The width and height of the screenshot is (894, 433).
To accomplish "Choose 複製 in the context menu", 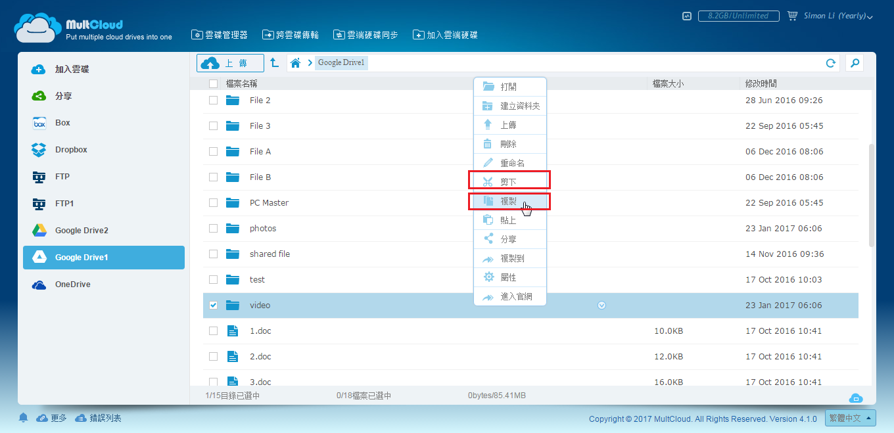I will [x=510, y=201].
